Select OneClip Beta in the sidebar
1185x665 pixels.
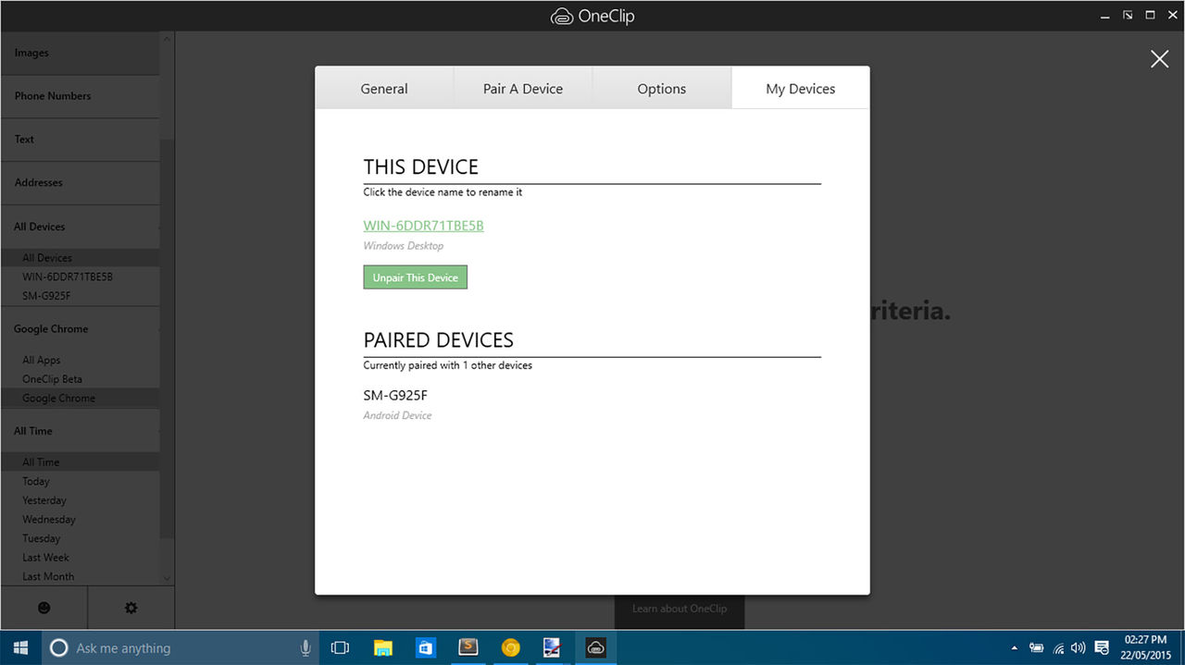[x=81, y=379]
